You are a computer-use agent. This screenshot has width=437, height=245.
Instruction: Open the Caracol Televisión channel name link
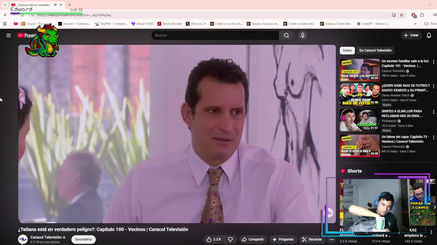click(46, 238)
